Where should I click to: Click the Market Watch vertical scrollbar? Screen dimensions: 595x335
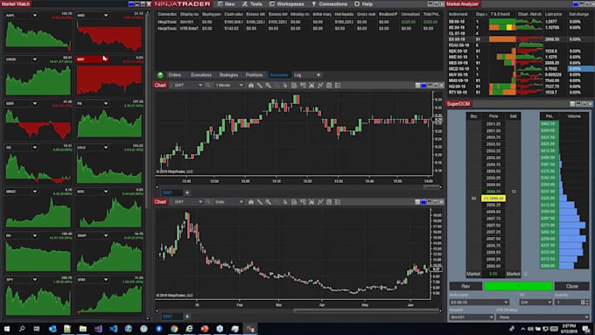148,110
